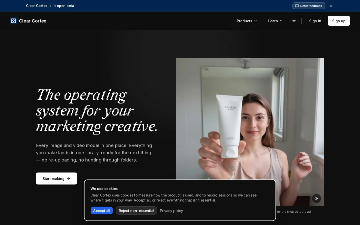Image resolution: width=360 pixels, height=225 pixels.
Task: Accept all cookies
Action: [x=102, y=210]
